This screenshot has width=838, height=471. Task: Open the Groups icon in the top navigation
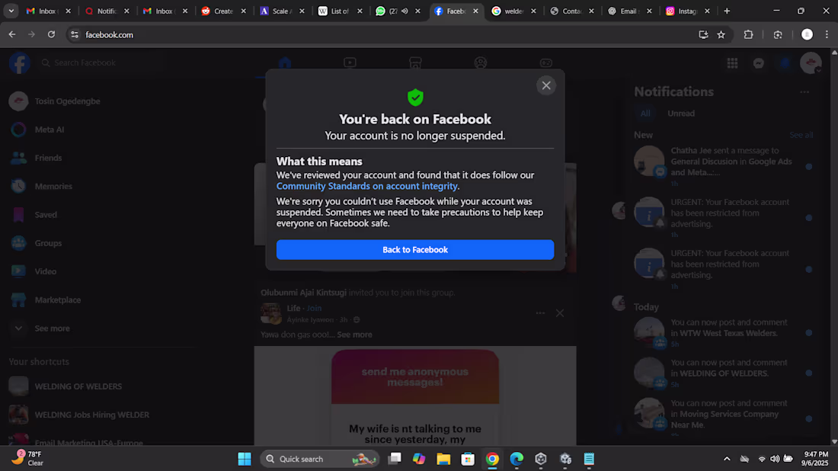click(x=480, y=63)
